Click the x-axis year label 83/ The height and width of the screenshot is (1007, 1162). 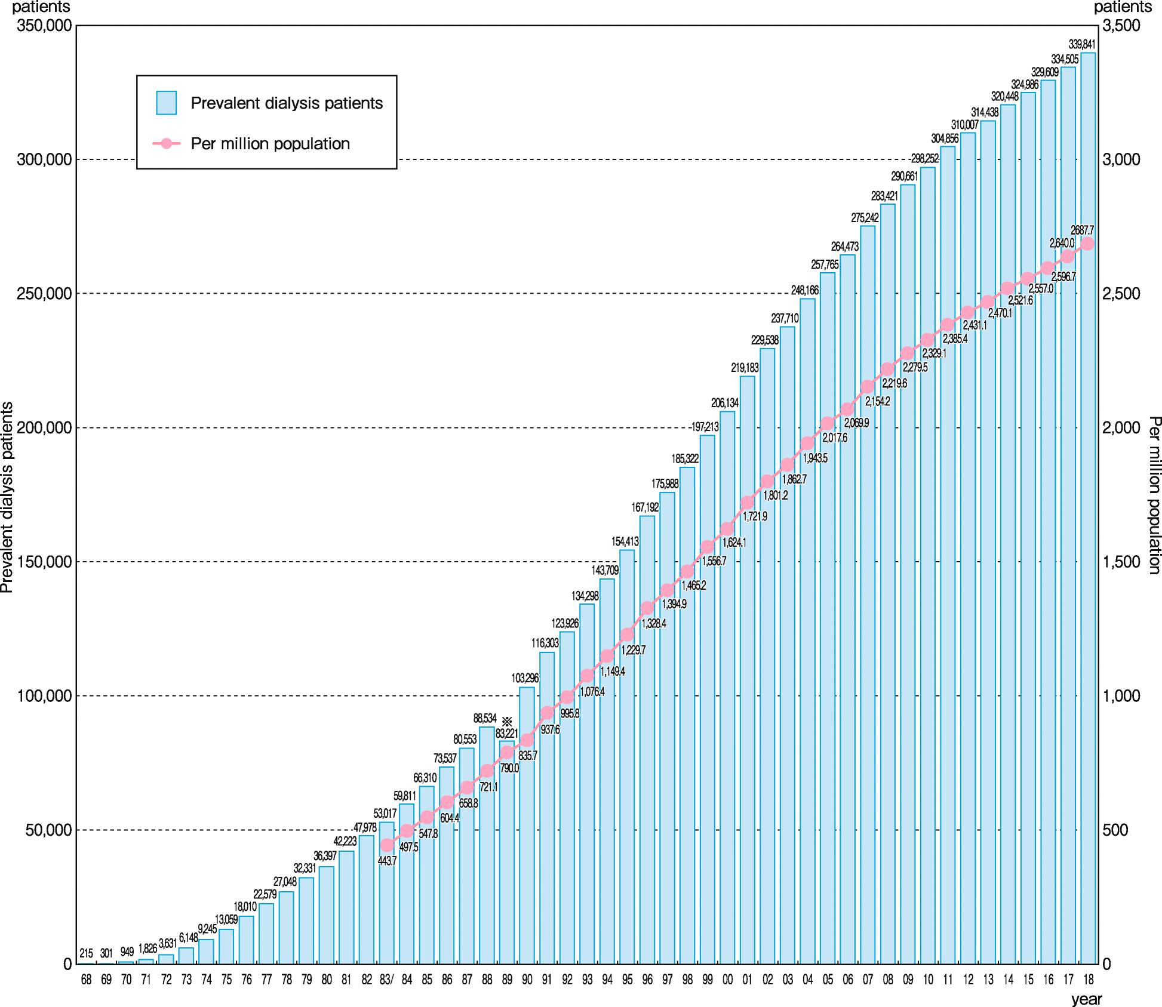387,980
